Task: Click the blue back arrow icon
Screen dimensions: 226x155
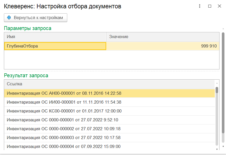Action: click(x=9, y=17)
